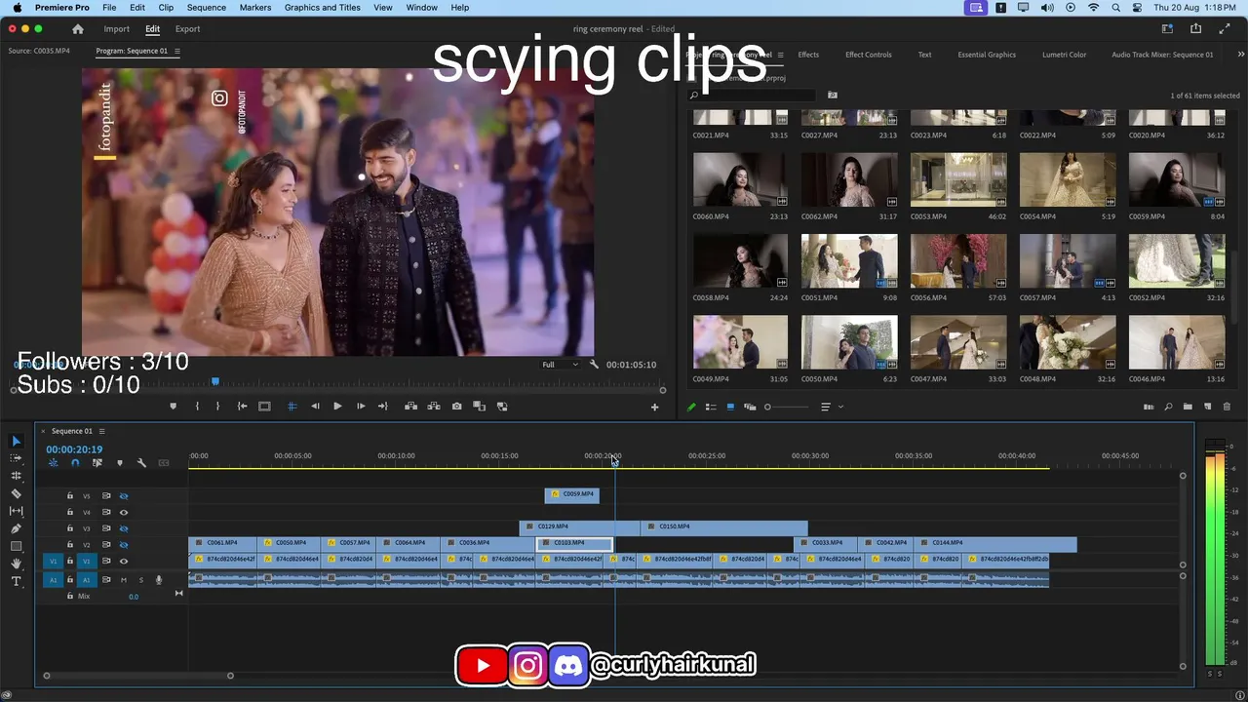Click Go to In point button

coord(242,407)
